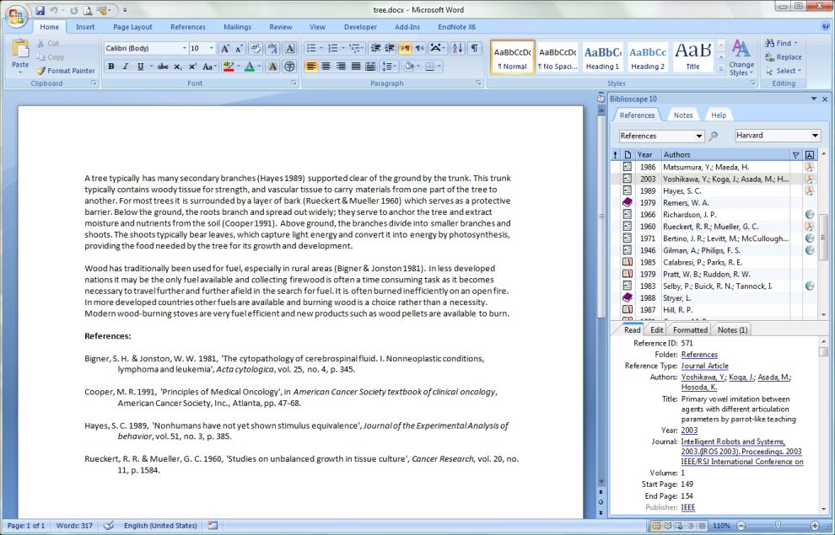The image size is (835, 535).
Task: Follow the IEEE publisher link
Action: click(688, 507)
